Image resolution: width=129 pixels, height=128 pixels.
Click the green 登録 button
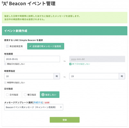click(64, 120)
